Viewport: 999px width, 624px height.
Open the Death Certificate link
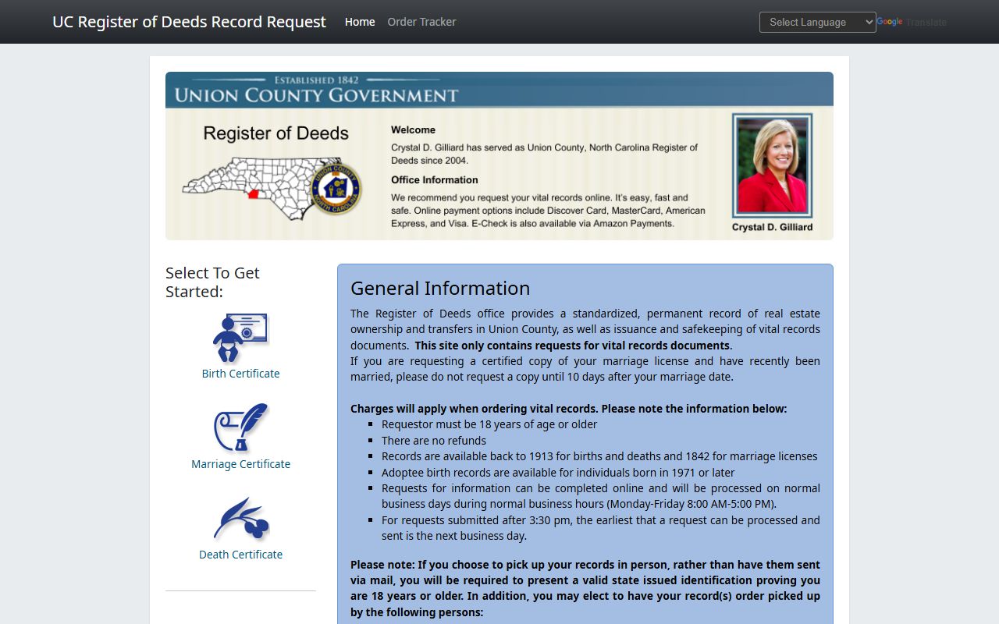pos(240,555)
